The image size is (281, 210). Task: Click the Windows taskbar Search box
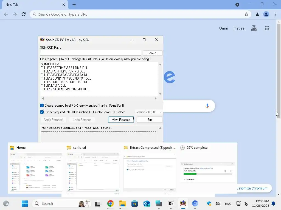[x=61, y=203]
